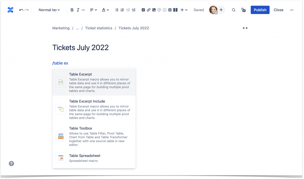304x179 pixels.
Task: Insert a numbered list
Action: (122, 10)
